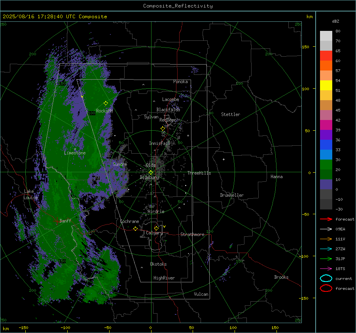Image resolution: width=356 pixels, height=333 pixels.
Task: Click the Composite_Reflectivity title
Action: coord(178,6)
